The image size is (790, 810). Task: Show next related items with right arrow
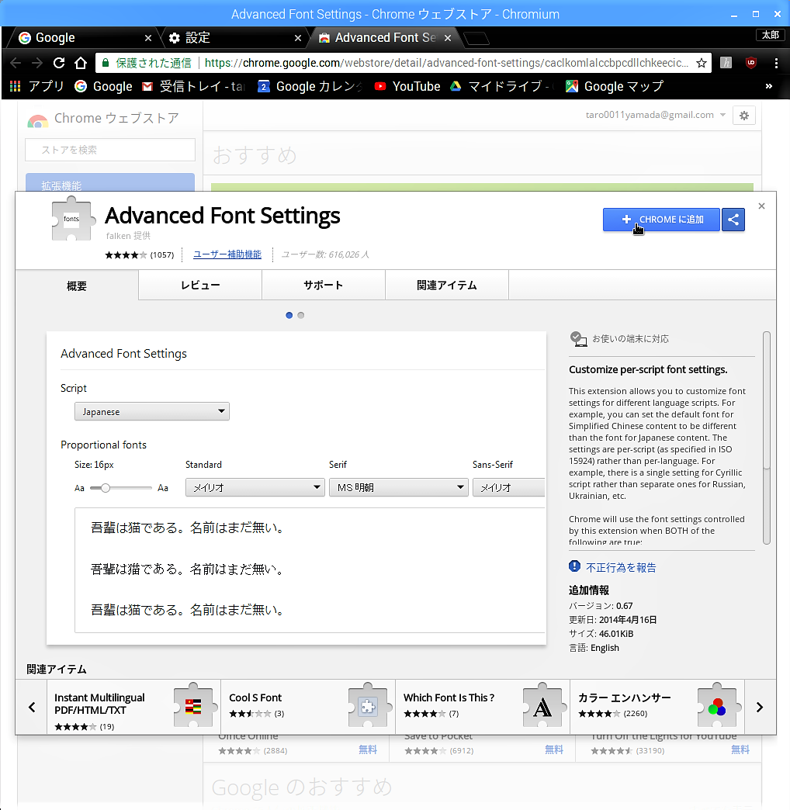760,708
